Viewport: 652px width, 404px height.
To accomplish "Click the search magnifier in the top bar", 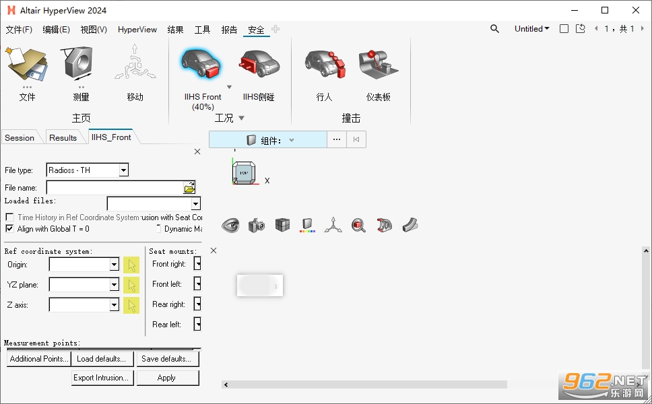I will click(x=494, y=29).
